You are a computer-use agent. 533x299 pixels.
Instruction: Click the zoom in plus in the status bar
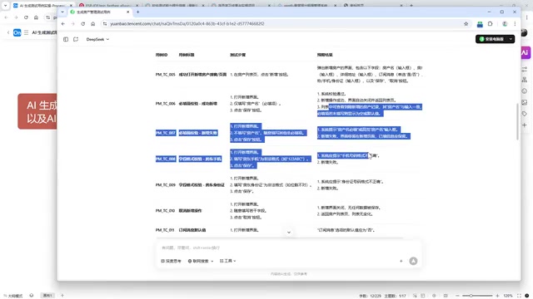(497, 296)
